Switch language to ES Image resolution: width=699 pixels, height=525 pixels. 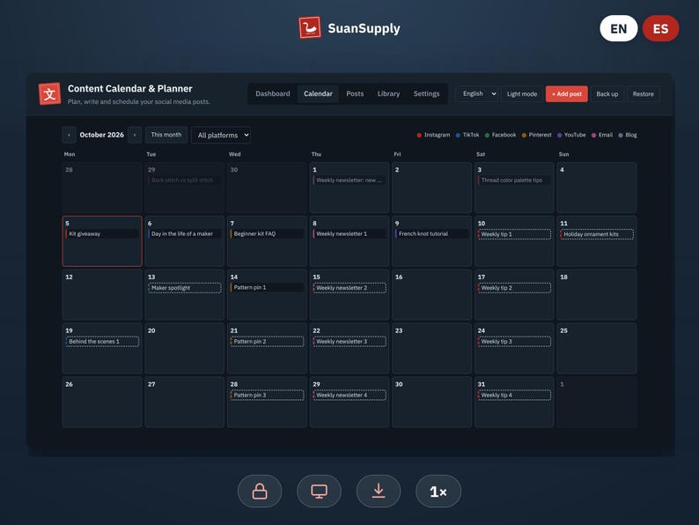coord(660,28)
